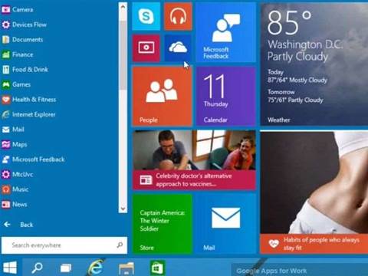Launch the Finance app
The width and height of the screenshot is (368, 276).
pos(18,54)
